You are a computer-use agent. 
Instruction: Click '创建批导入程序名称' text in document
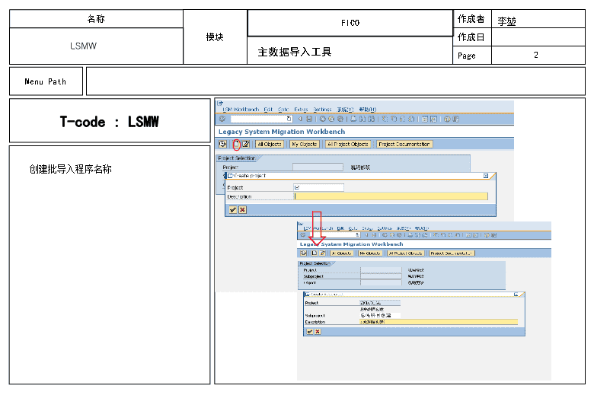(x=71, y=169)
